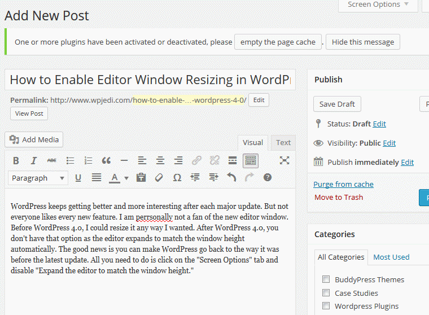Image resolution: width=429 pixels, height=315 pixels.
Task: Click into the post title field
Action: point(150,80)
